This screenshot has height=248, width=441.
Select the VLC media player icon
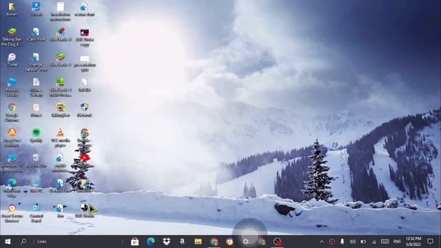pyautogui.click(x=60, y=138)
